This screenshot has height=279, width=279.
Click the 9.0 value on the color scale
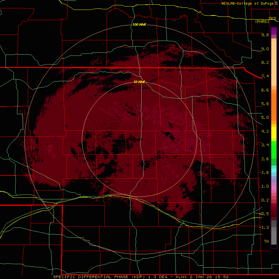coord(265,49)
